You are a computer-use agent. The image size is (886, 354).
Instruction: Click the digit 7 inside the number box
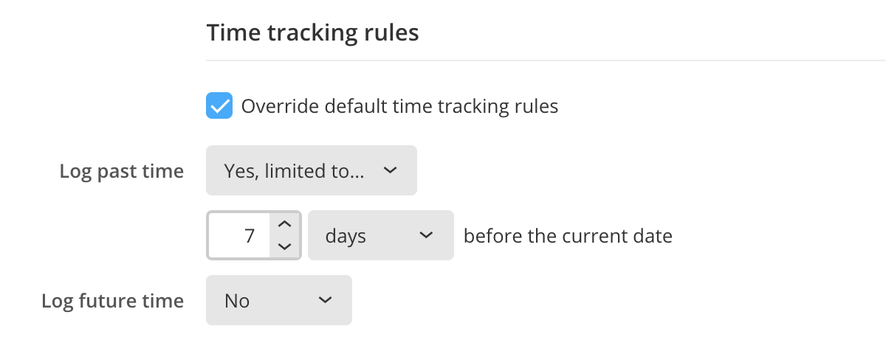coord(250,236)
